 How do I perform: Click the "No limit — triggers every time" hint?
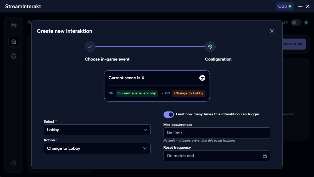point(199,141)
